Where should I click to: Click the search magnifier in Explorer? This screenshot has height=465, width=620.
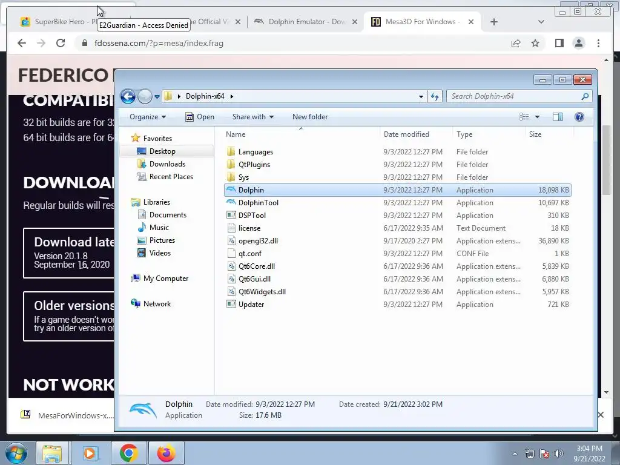tap(585, 96)
